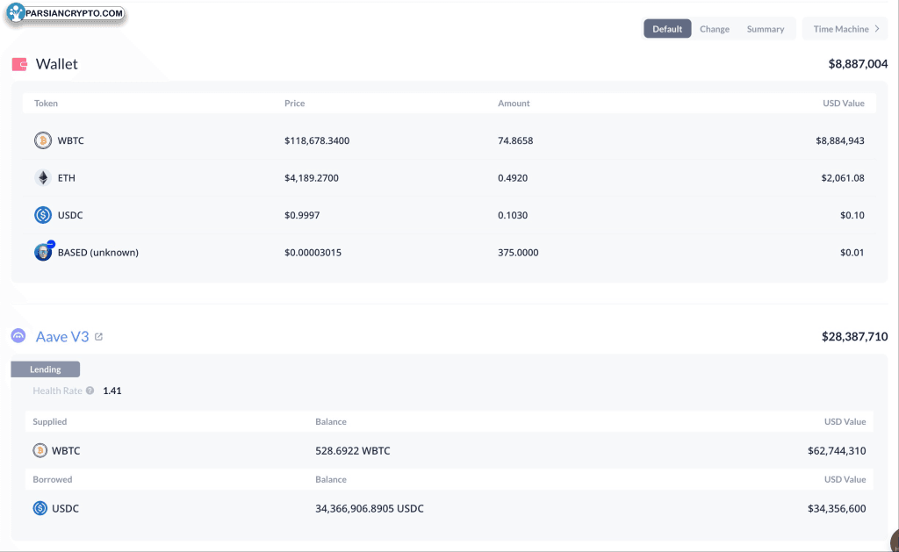This screenshot has height=552, width=899.
Task: Click the ETH token icon
Action: point(43,178)
